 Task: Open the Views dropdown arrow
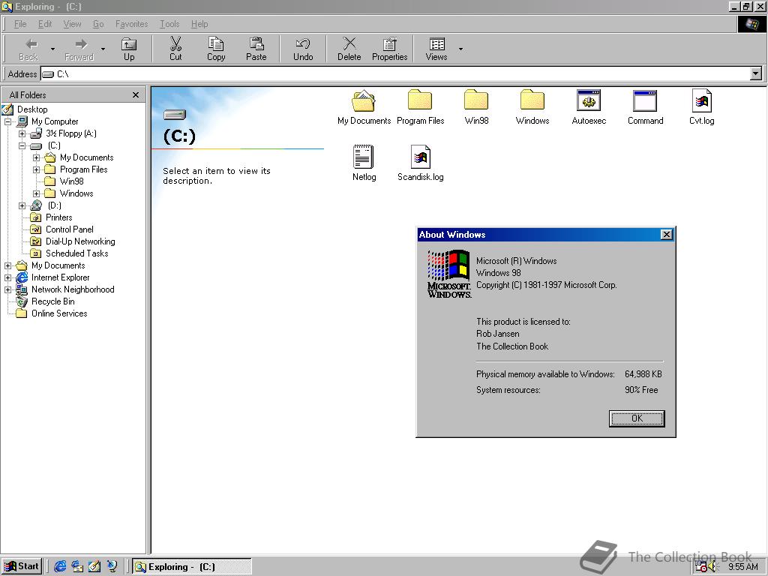tap(461, 49)
